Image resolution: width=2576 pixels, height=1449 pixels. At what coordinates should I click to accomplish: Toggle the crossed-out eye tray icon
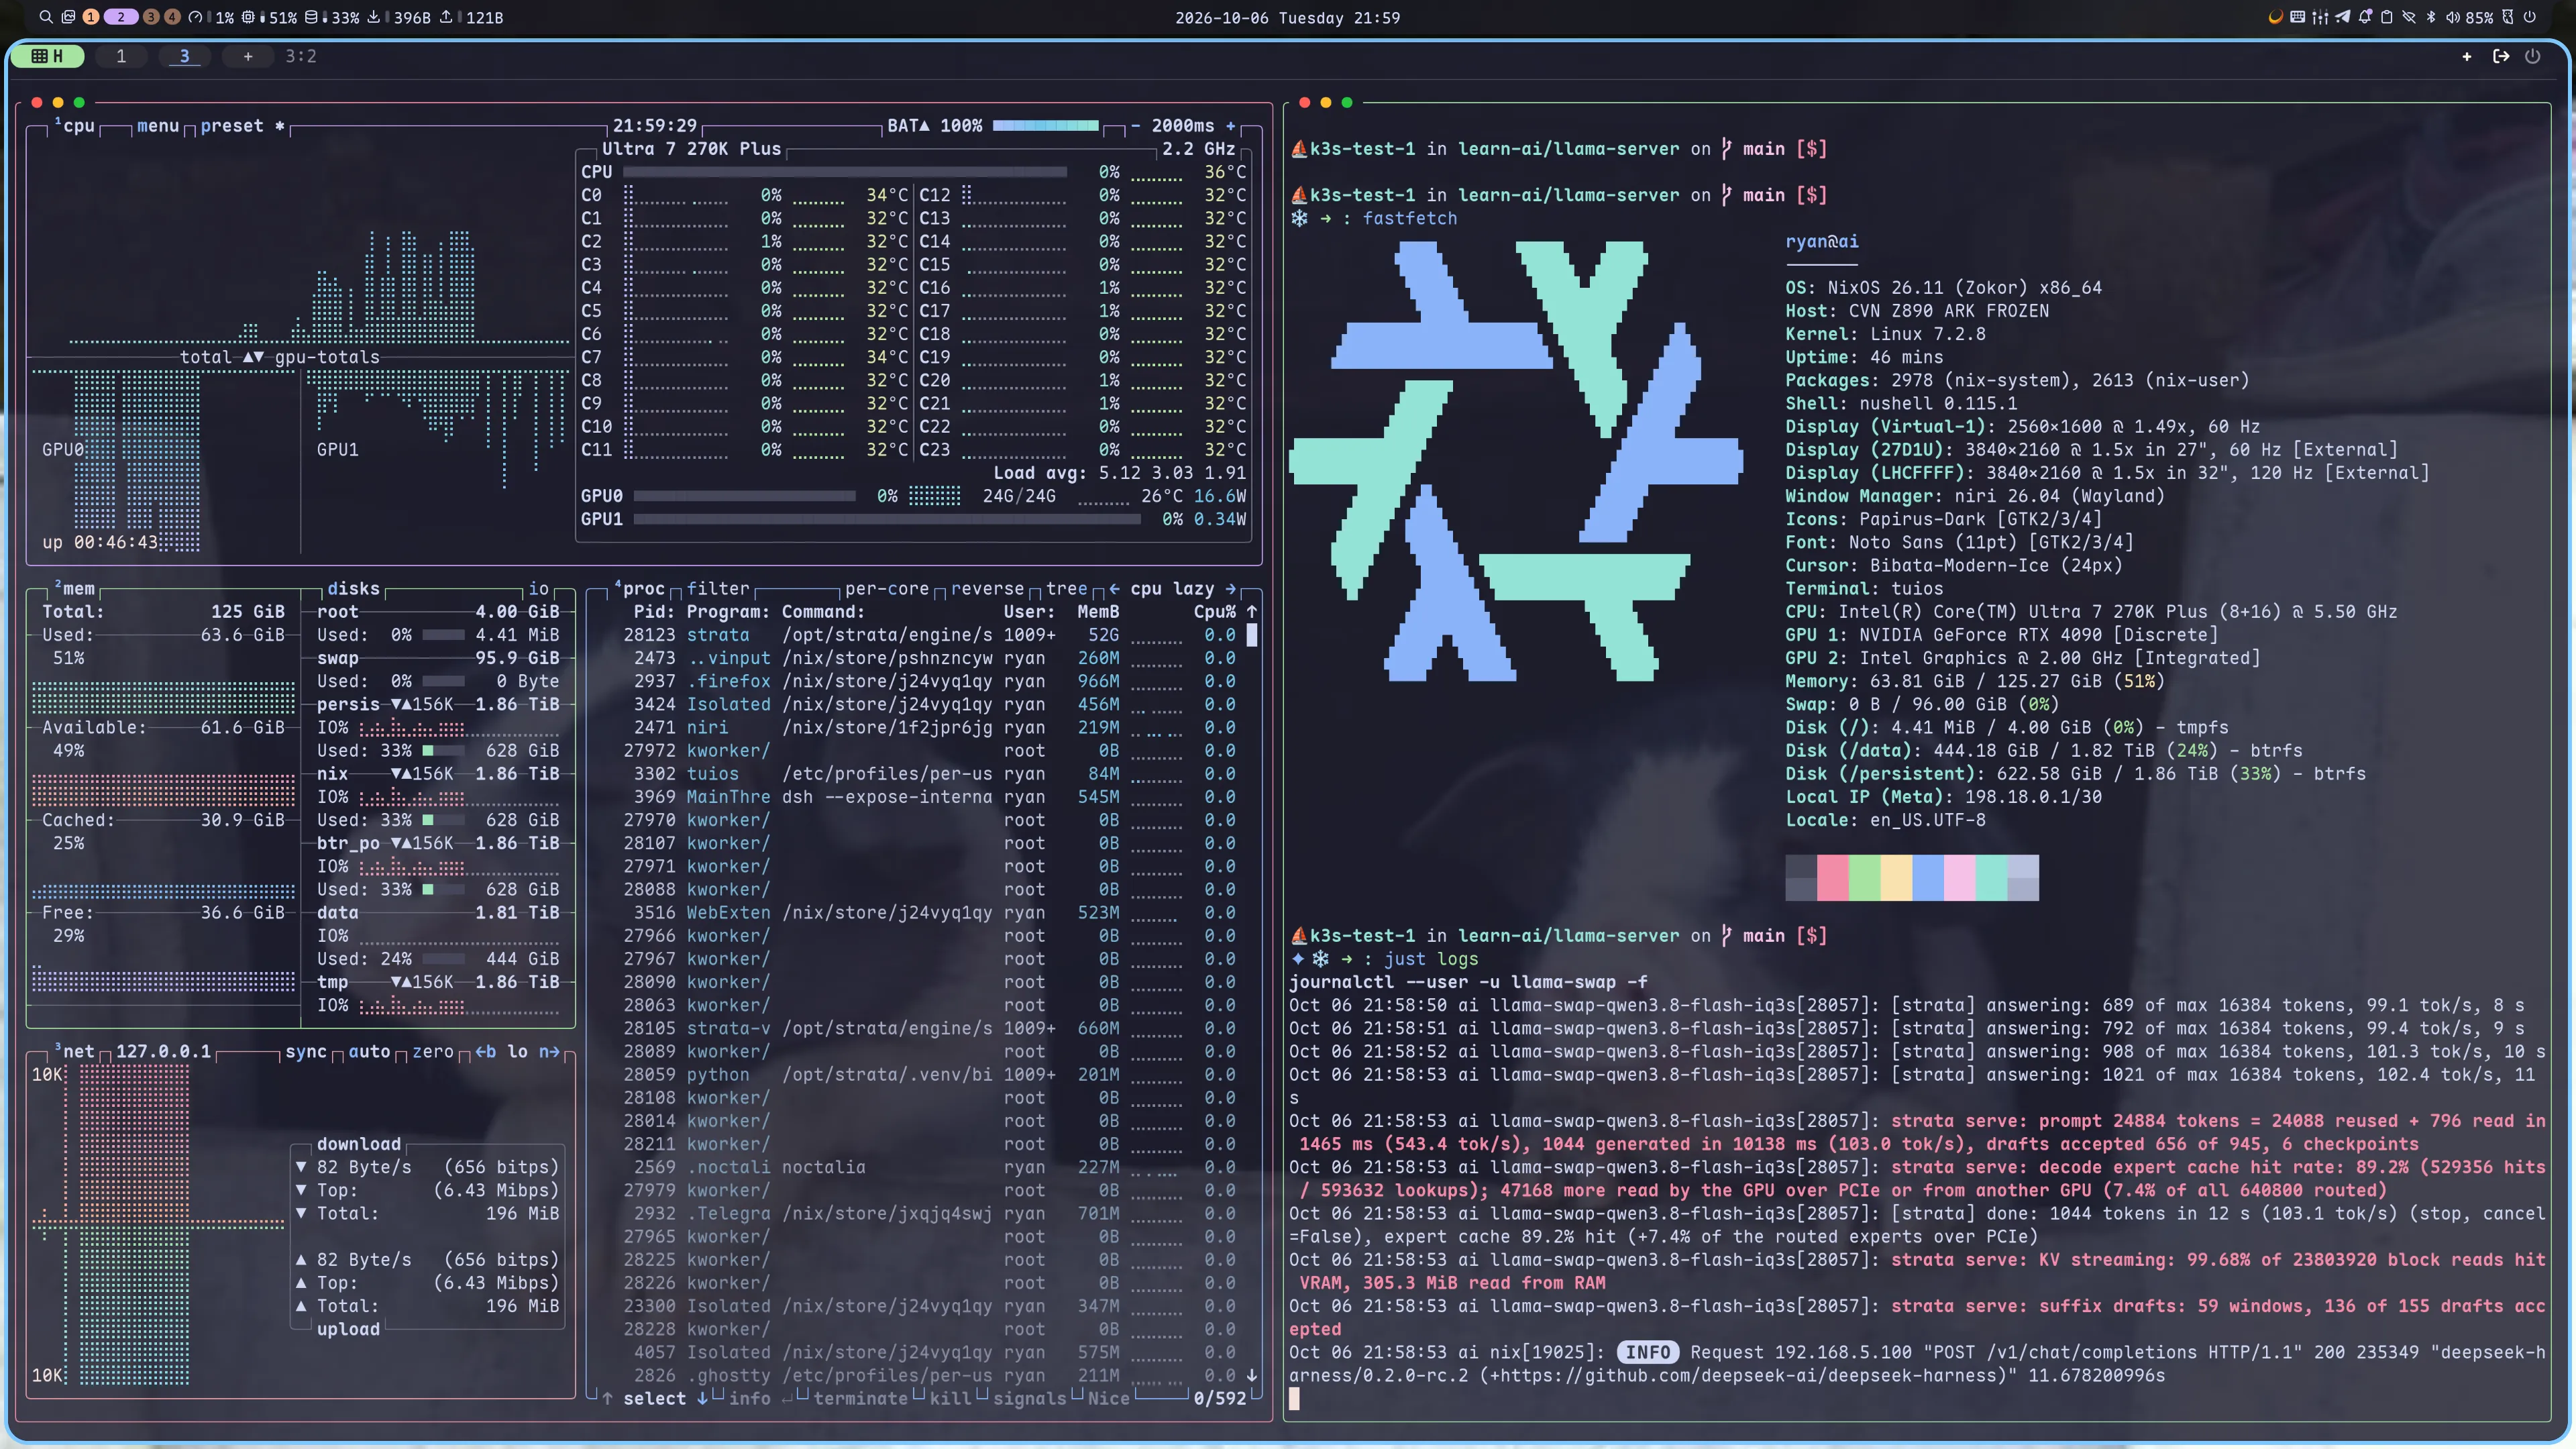[2409, 17]
